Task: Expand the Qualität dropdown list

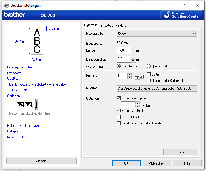Action: [x=157, y=88]
